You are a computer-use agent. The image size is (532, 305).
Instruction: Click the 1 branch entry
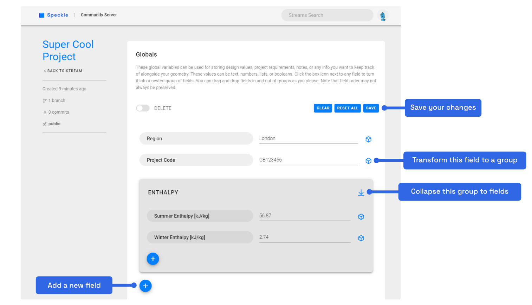click(x=54, y=101)
